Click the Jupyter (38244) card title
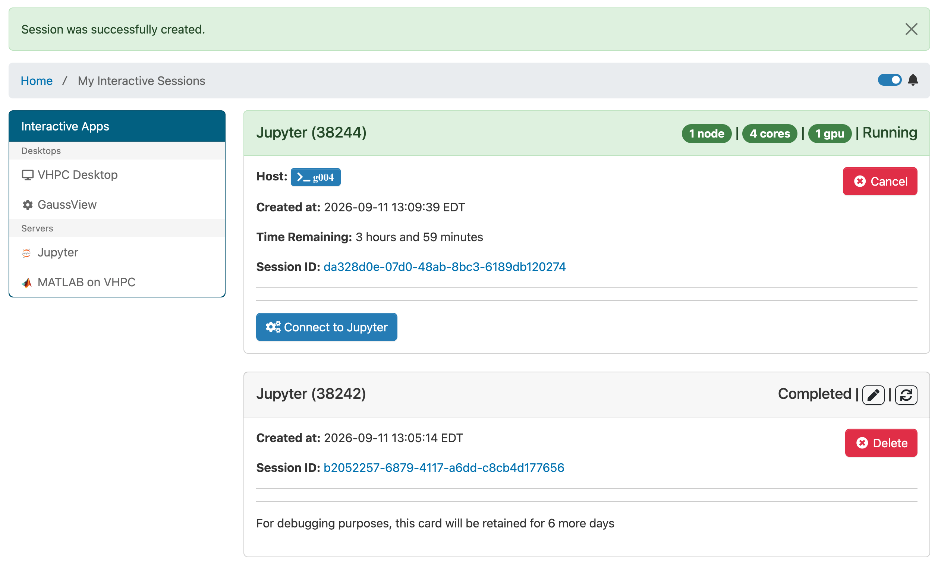Image resolution: width=938 pixels, height=577 pixels. point(311,133)
